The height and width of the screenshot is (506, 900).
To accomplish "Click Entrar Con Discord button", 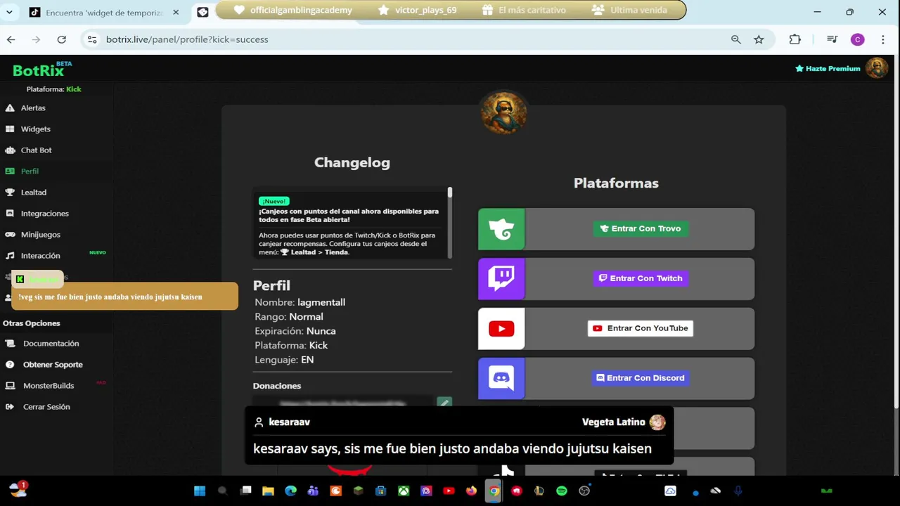I will 641,378.
